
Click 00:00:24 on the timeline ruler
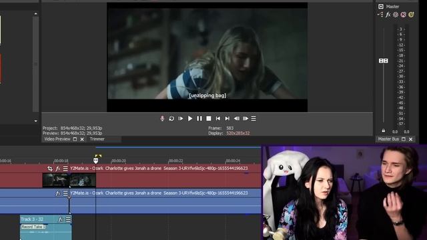pos(233,161)
